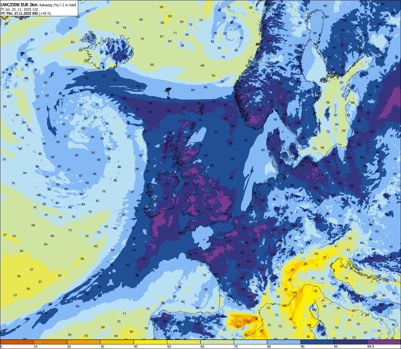Click the 95–99.9 dark navy legend segment
The image size is (401, 349).
point(351,342)
